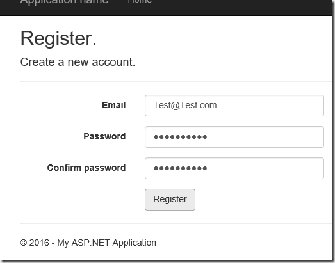Click the Email field label
The width and height of the screenshot is (335, 263).
[114, 105]
